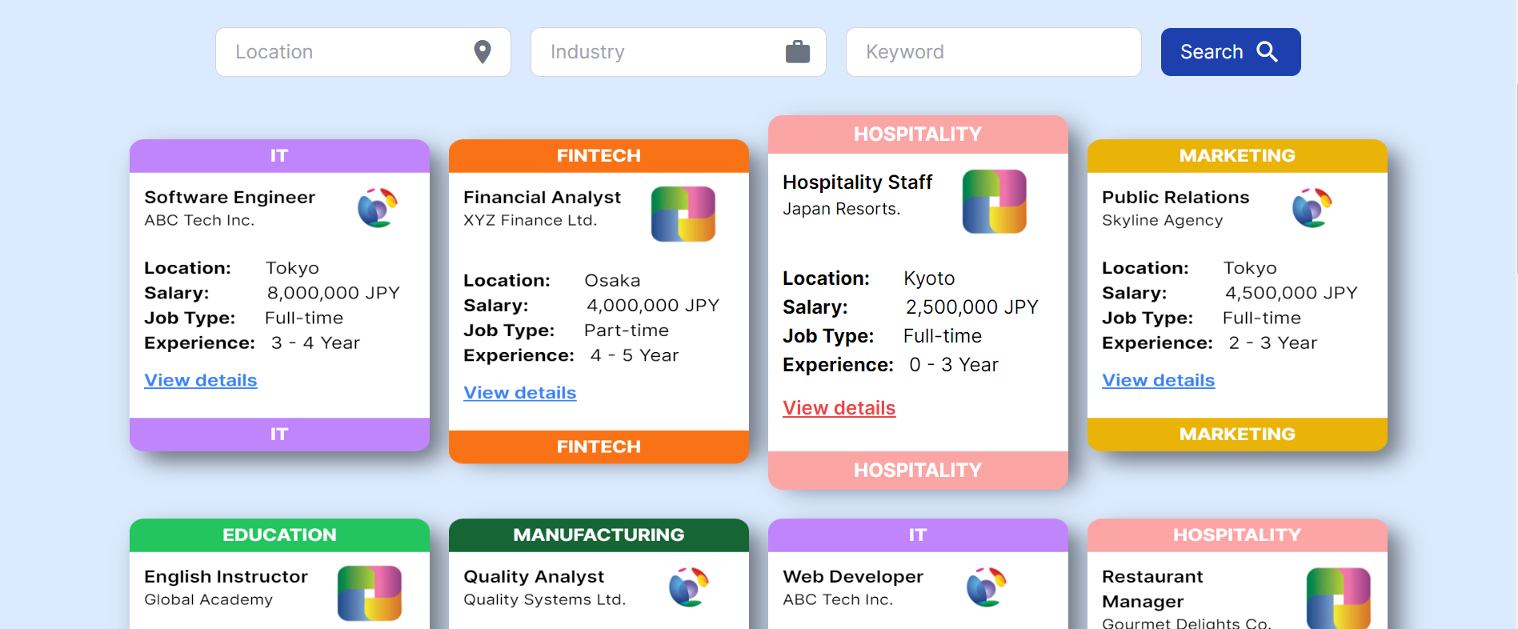This screenshot has width=1518, height=629.
Task: Click XYZ Finance Ltd. logo on Financial Analyst card
Action: [684, 213]
